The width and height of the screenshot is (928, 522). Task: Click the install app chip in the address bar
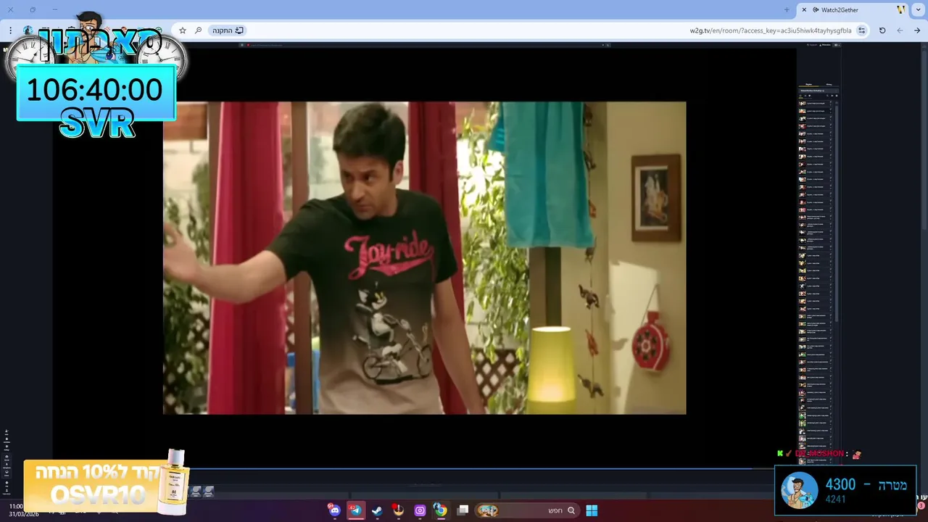click(x=228, y=30)
